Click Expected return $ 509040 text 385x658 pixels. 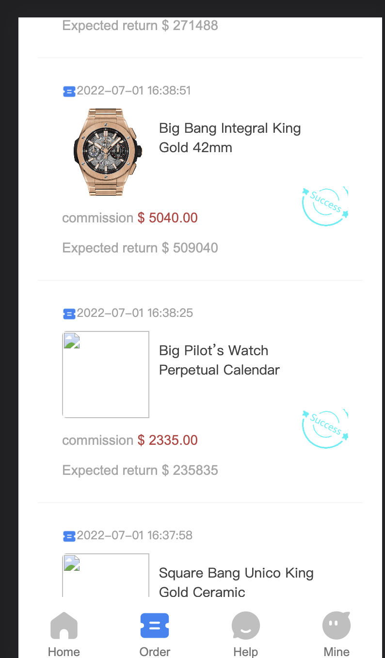(140, 248)
